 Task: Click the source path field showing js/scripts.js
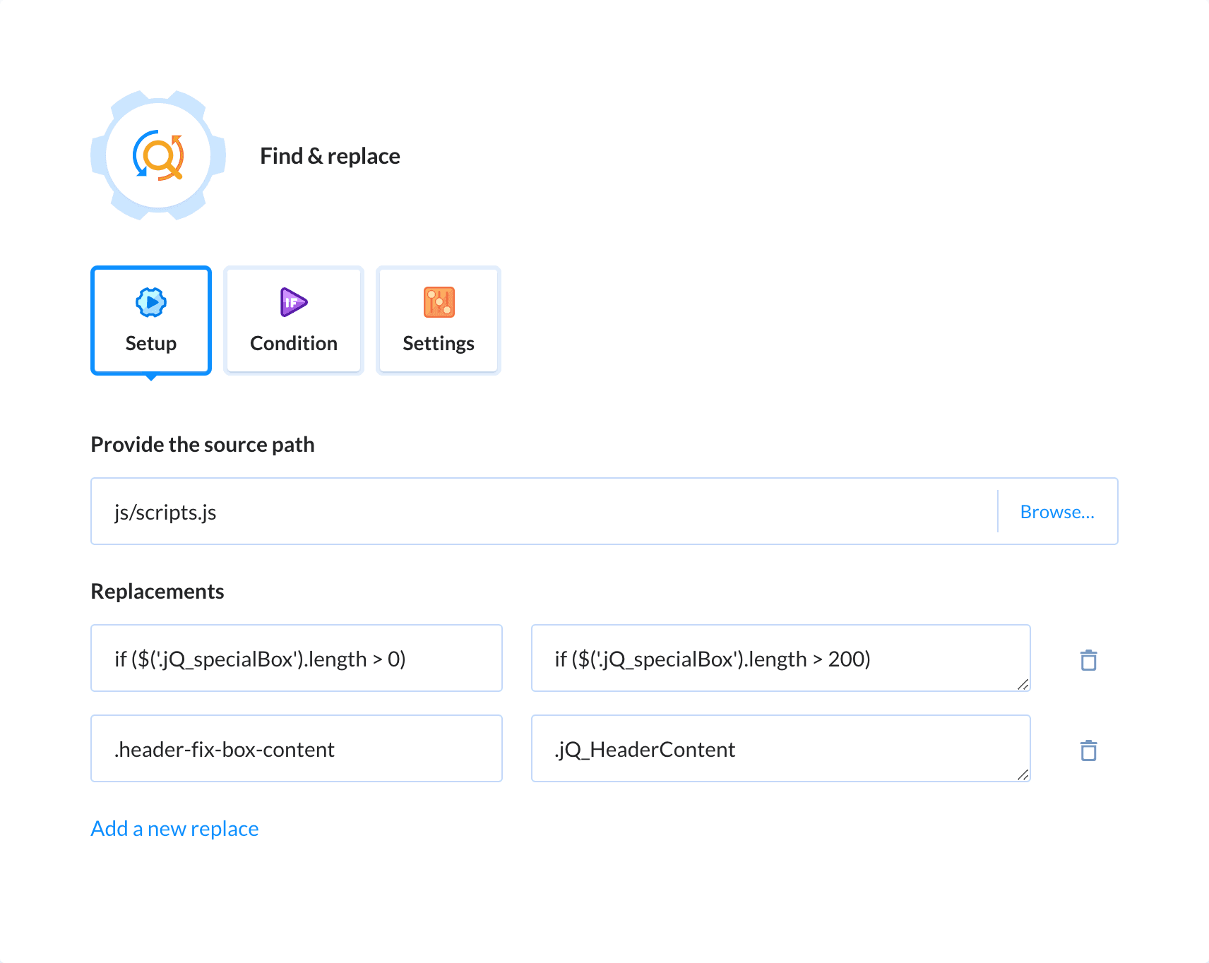(494, 511)
